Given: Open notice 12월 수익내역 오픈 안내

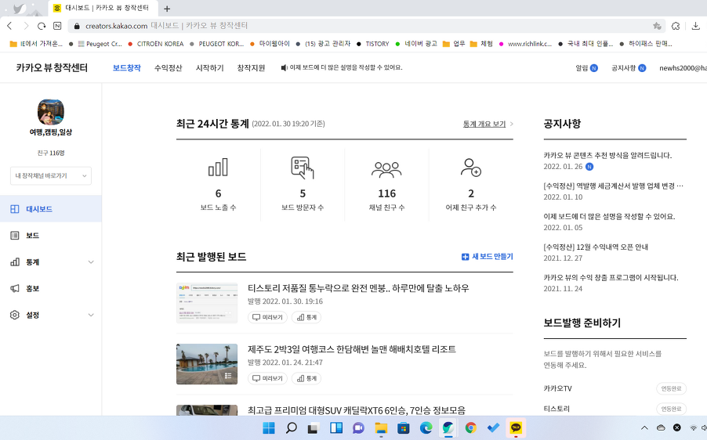Looking at the screenshot, I should 596,247.
